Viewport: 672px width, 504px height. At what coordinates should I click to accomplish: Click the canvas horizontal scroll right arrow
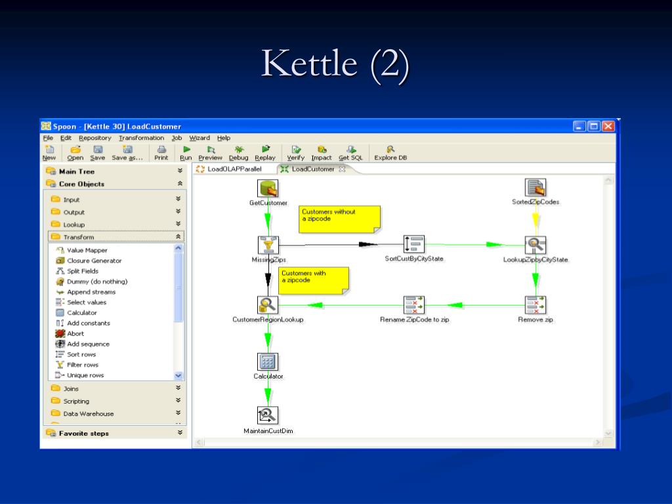(598, 442)
